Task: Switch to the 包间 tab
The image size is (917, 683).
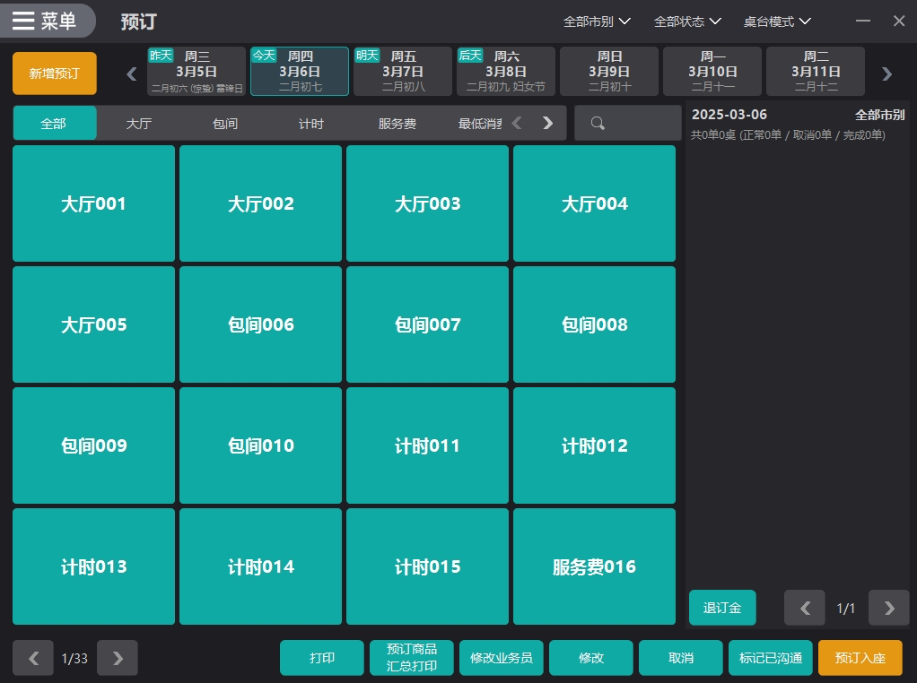Action: [225, 124]
